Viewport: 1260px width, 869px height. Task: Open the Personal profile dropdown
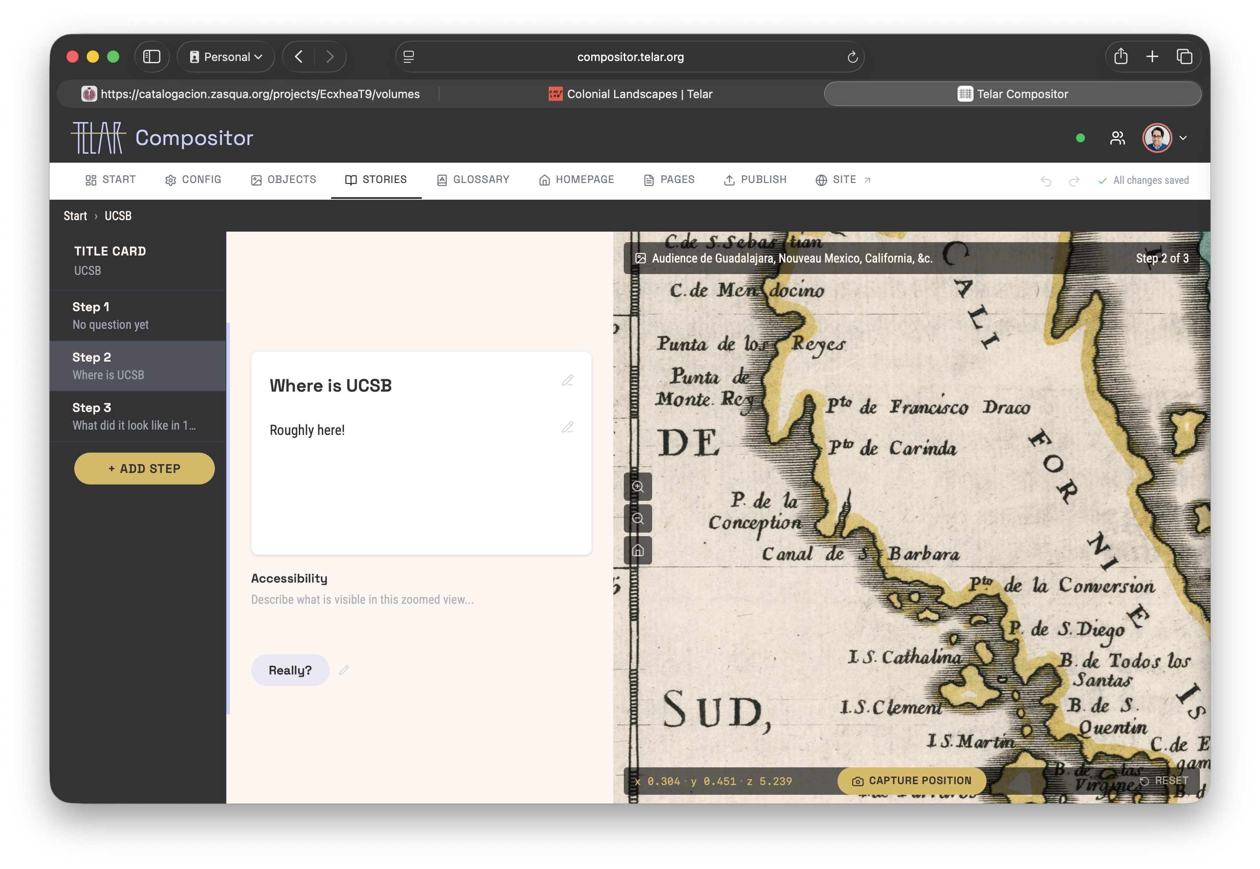click(226, 57)
